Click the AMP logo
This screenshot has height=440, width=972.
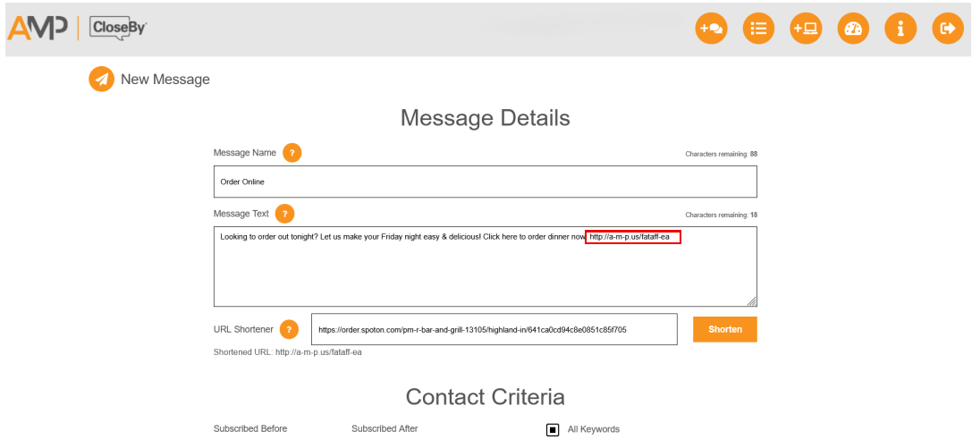[38, 29]
